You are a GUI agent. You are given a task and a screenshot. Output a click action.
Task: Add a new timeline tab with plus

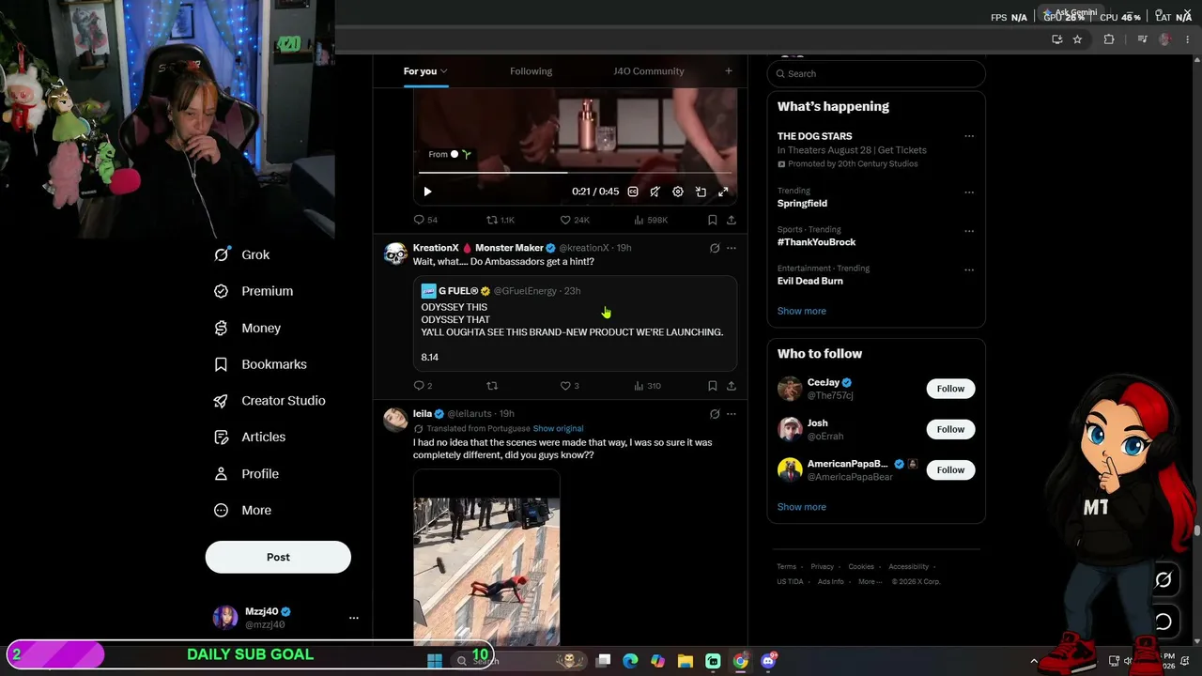728,70
